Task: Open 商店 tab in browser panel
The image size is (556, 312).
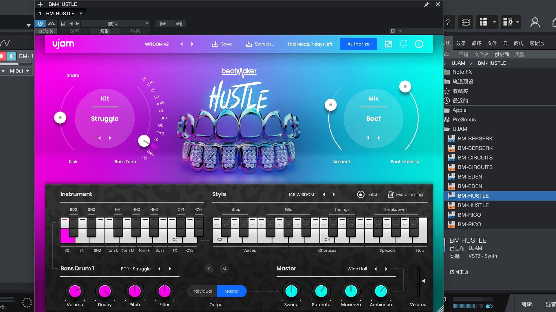Action: [x=518, y=43]
